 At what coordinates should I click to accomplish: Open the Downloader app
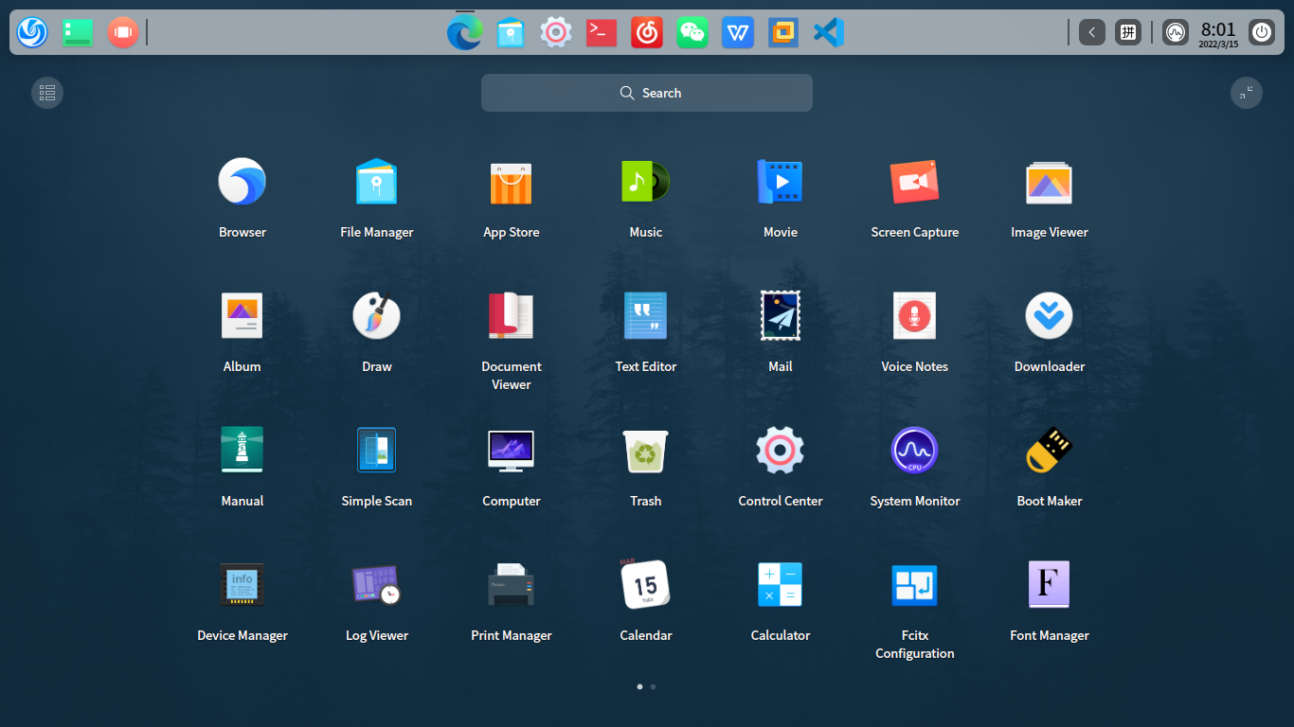(x=1050, y=316)
